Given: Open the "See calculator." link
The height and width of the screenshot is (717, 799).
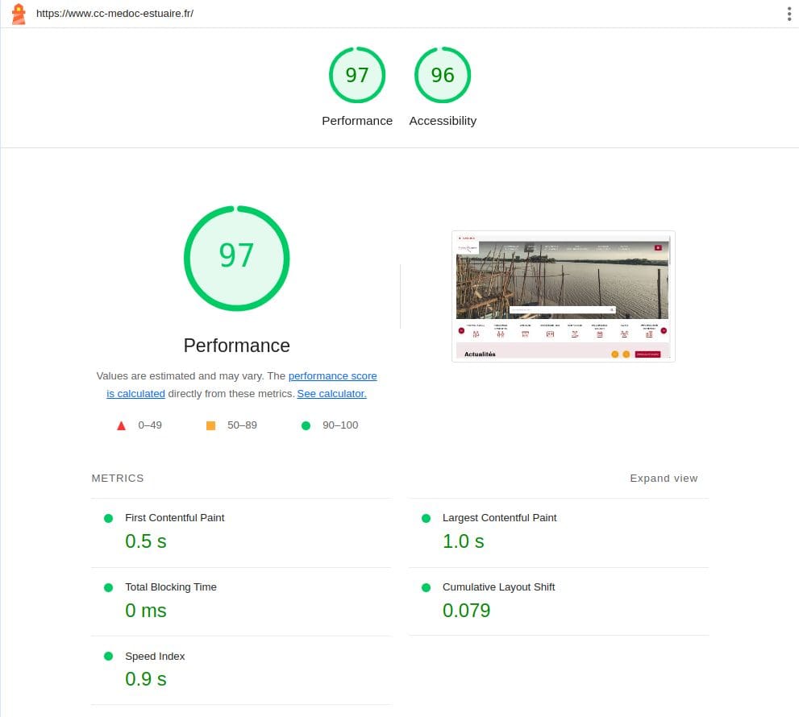Looking at the screenshot, I should (x=331, y=394).
